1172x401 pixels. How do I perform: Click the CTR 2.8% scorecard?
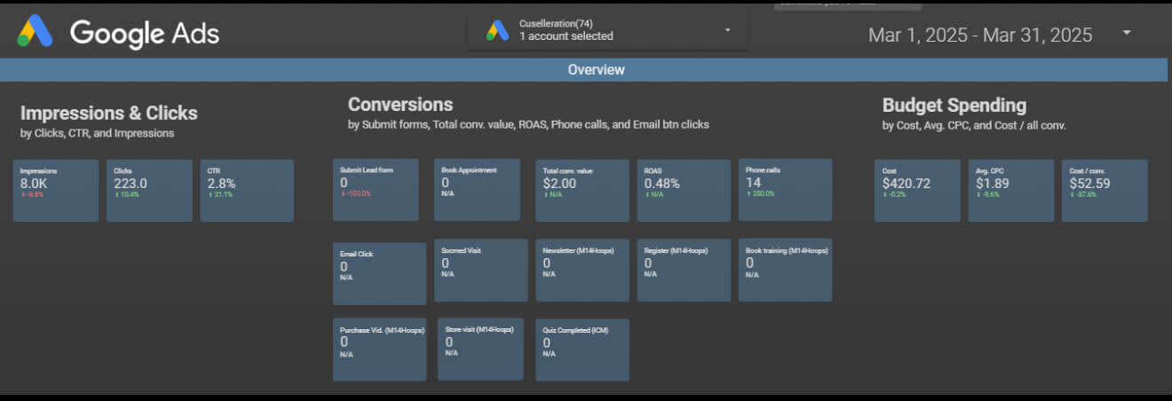coord(247,191)
